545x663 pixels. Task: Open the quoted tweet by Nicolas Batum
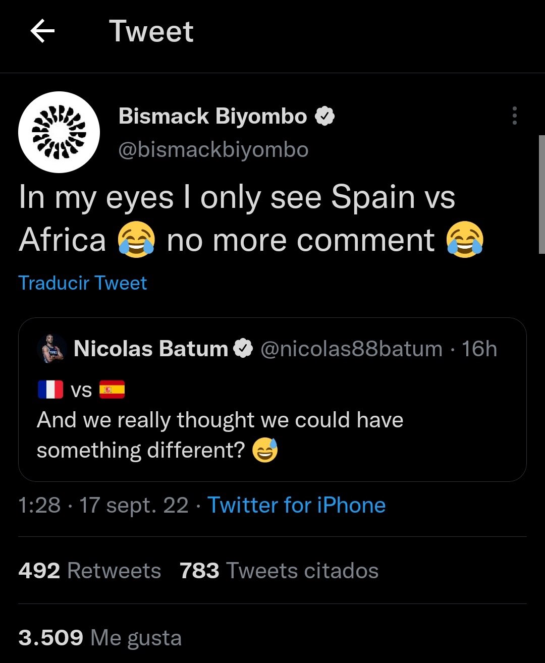pyautogui.click(x=272, y=399)
